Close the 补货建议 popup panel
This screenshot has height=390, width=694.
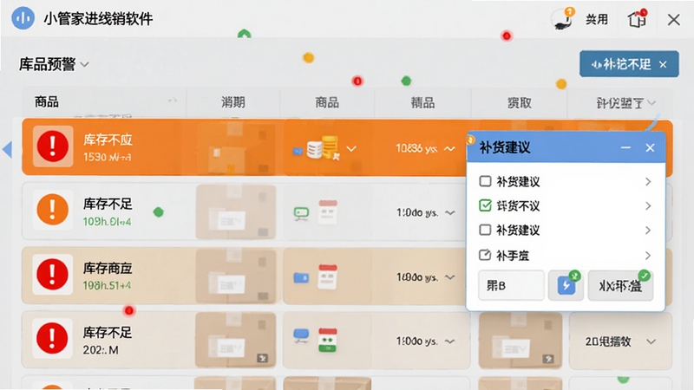(650, 147)
